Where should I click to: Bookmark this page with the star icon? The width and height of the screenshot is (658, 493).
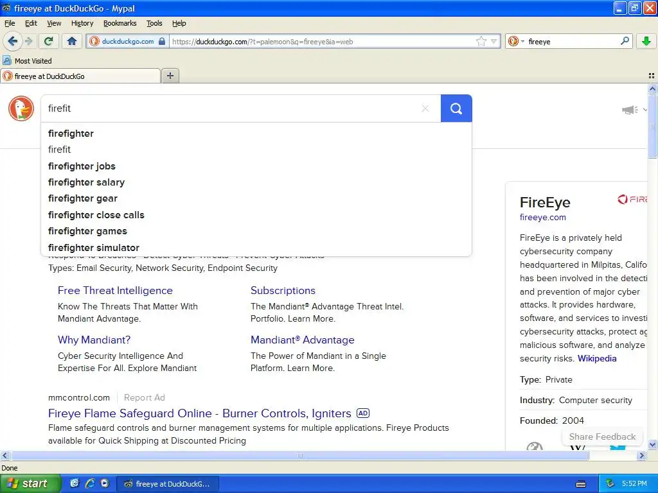(x=481, y=41)
